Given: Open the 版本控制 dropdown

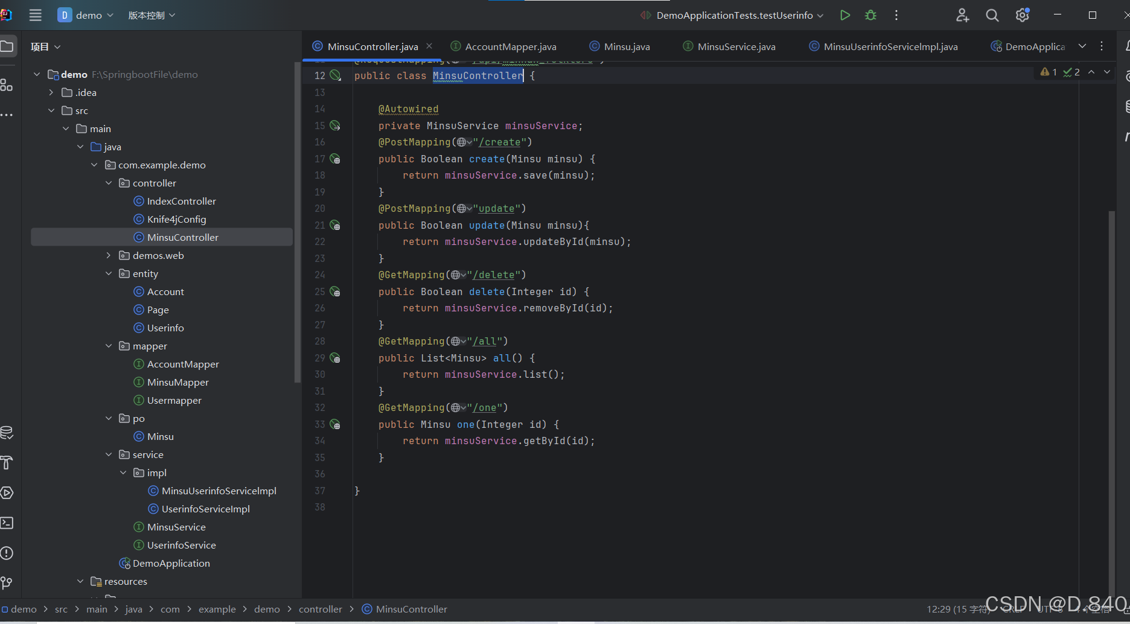Looking at the screenshot, I should click(152, 15).
